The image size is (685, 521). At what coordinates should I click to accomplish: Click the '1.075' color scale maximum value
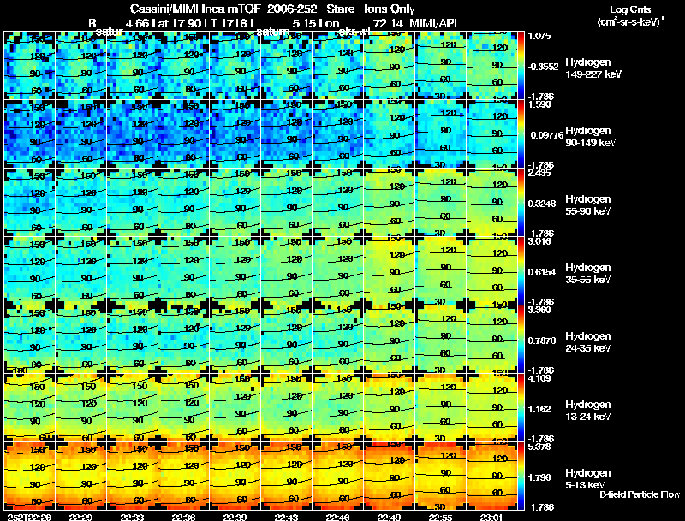tap(539, 36)
